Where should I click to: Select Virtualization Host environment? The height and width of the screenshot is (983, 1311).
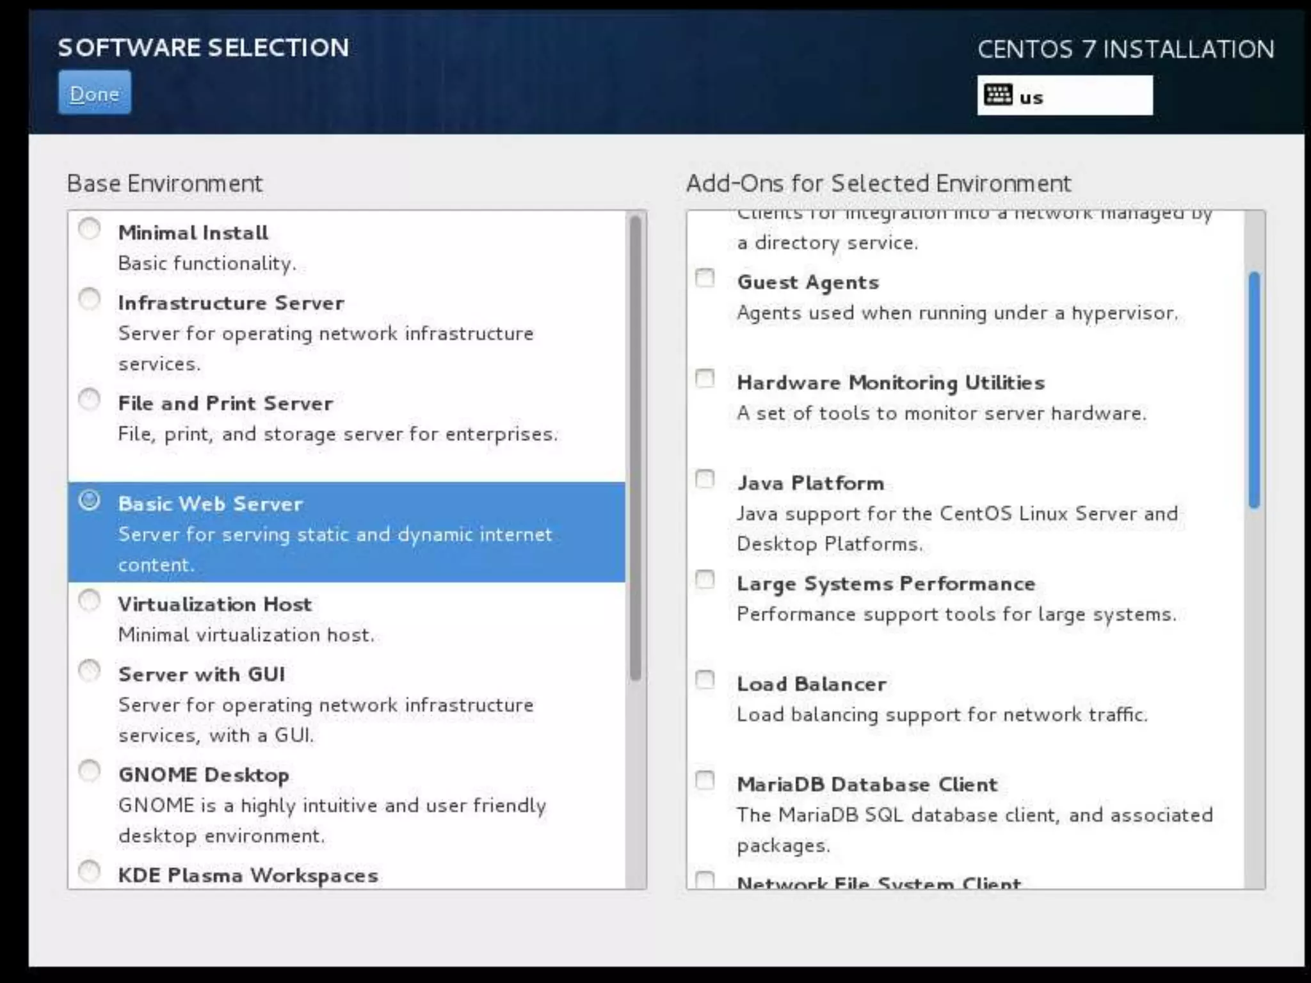click(x=90, y=600)
